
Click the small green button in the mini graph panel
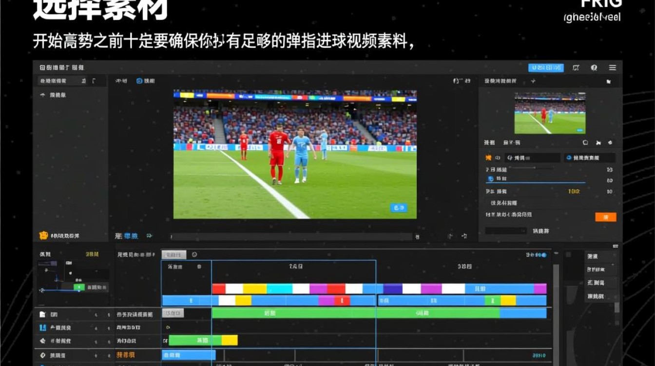pos(79,287)
